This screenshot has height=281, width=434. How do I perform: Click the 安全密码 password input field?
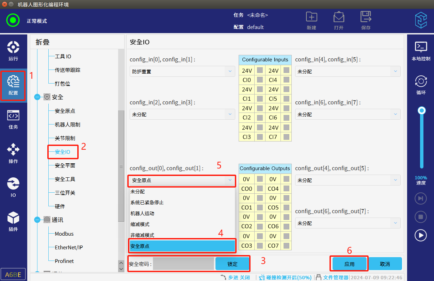point(183,264)
